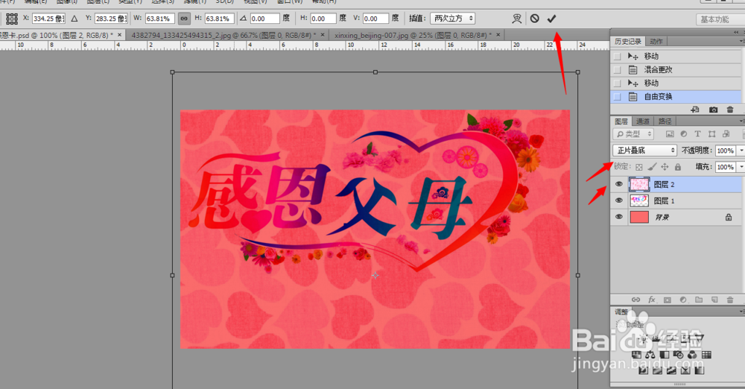Viewport: 745px width, 389px height.
Task: Filter layers by pixel layers icon
Action: coord(670,134)
